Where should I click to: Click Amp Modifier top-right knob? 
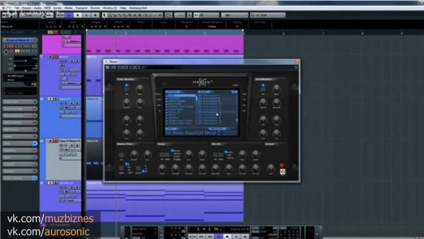pos(276,88)
